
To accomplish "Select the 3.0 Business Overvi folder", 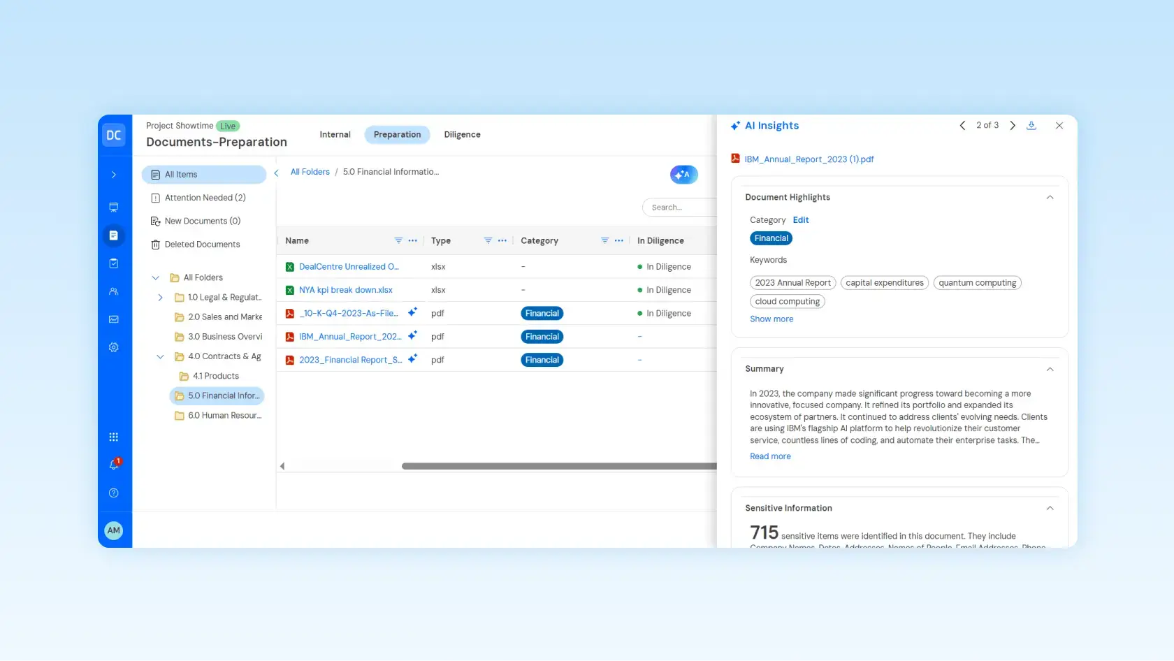I will click(x=217, y=337).
